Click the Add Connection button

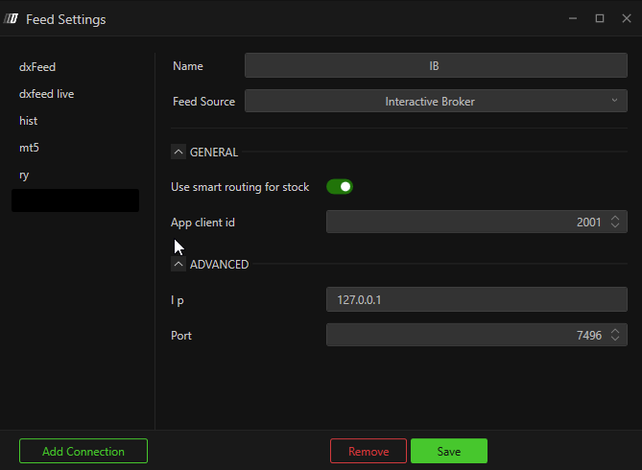(x=83, y=451)
